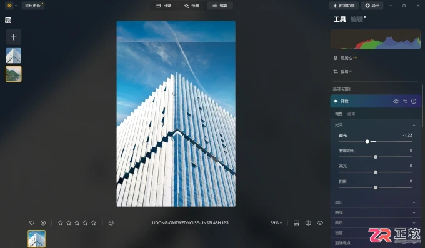425x248 pixels.
Task: Open dropdown arrow next to Luminar logo
Action: 16,6
